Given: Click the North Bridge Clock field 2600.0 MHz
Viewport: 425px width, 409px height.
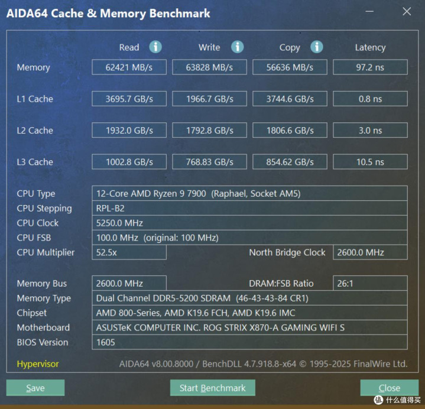Looking at the screenshot, I should pyautogui.click(x=370, y=252).
